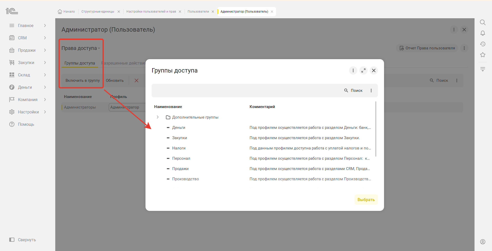The width and height of the screenshot is (492, 251).
Task: Select the Группы доступа tab
Action: pos(80,63)
